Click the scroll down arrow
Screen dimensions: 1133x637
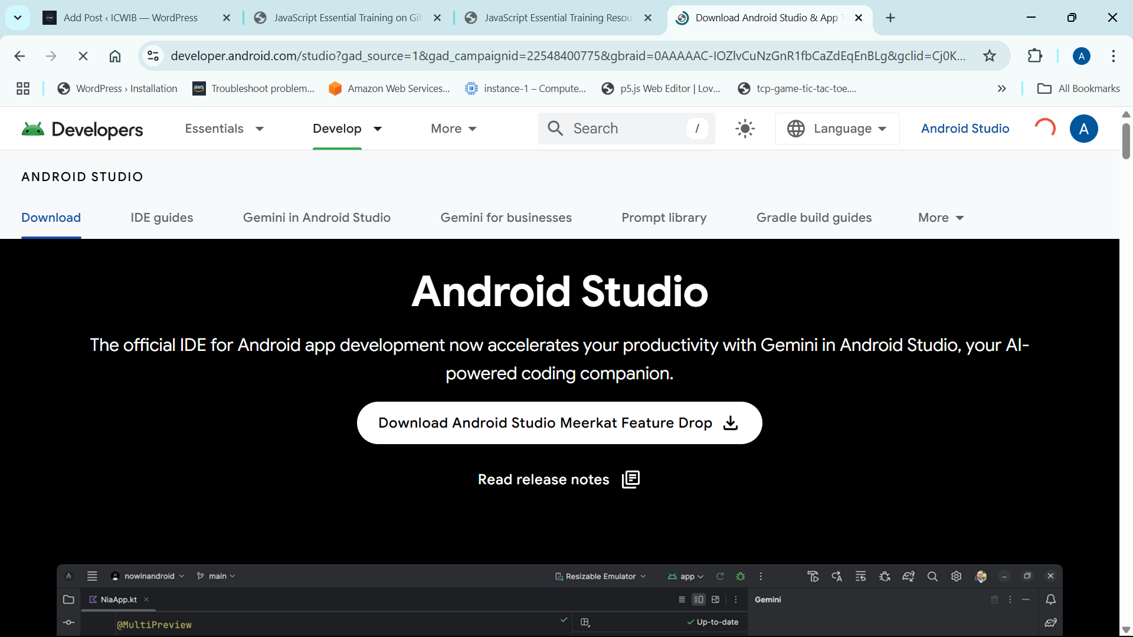click(1126, 630)
